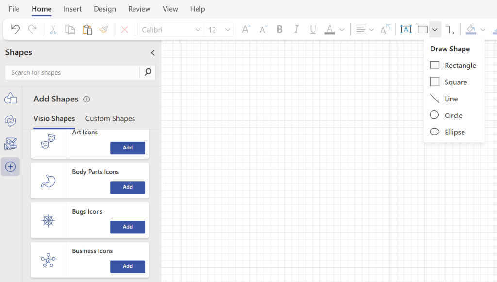The height and width of the screenshot is (282, 497).
Task: Toggle Underline formatting
Action: coord(313,30)
